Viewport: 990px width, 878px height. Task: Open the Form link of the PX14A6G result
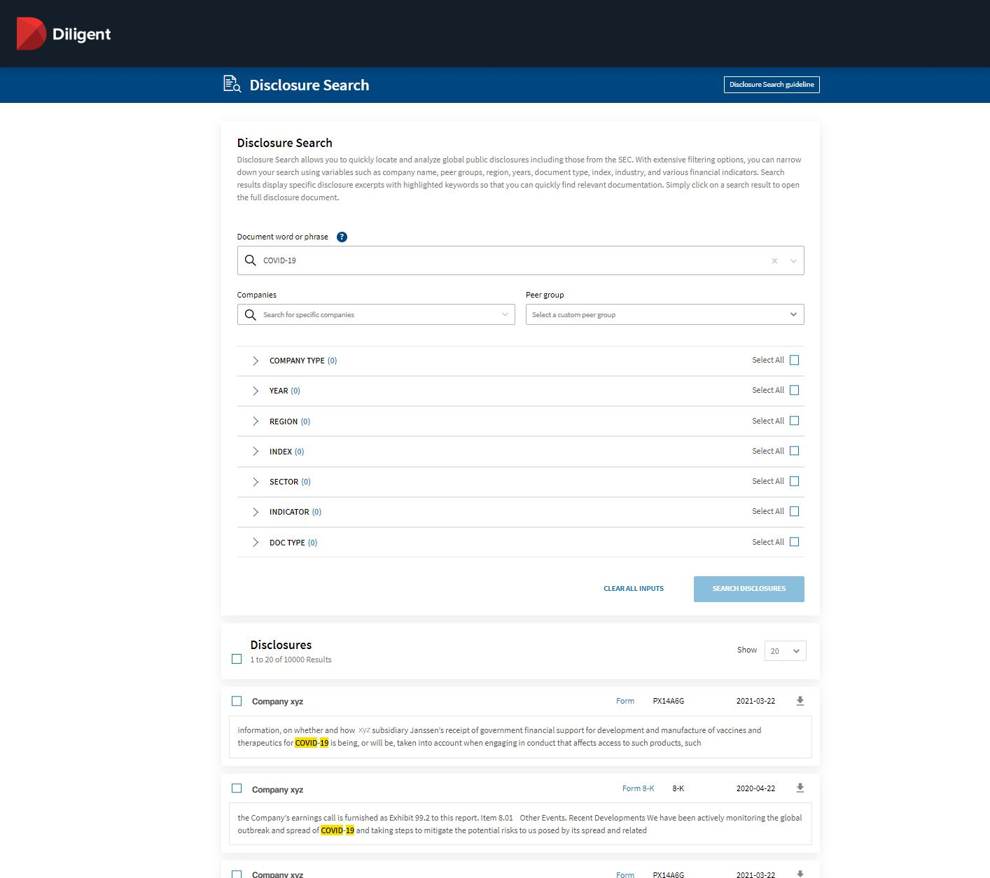pyautogui.click(x=625, y=701)
